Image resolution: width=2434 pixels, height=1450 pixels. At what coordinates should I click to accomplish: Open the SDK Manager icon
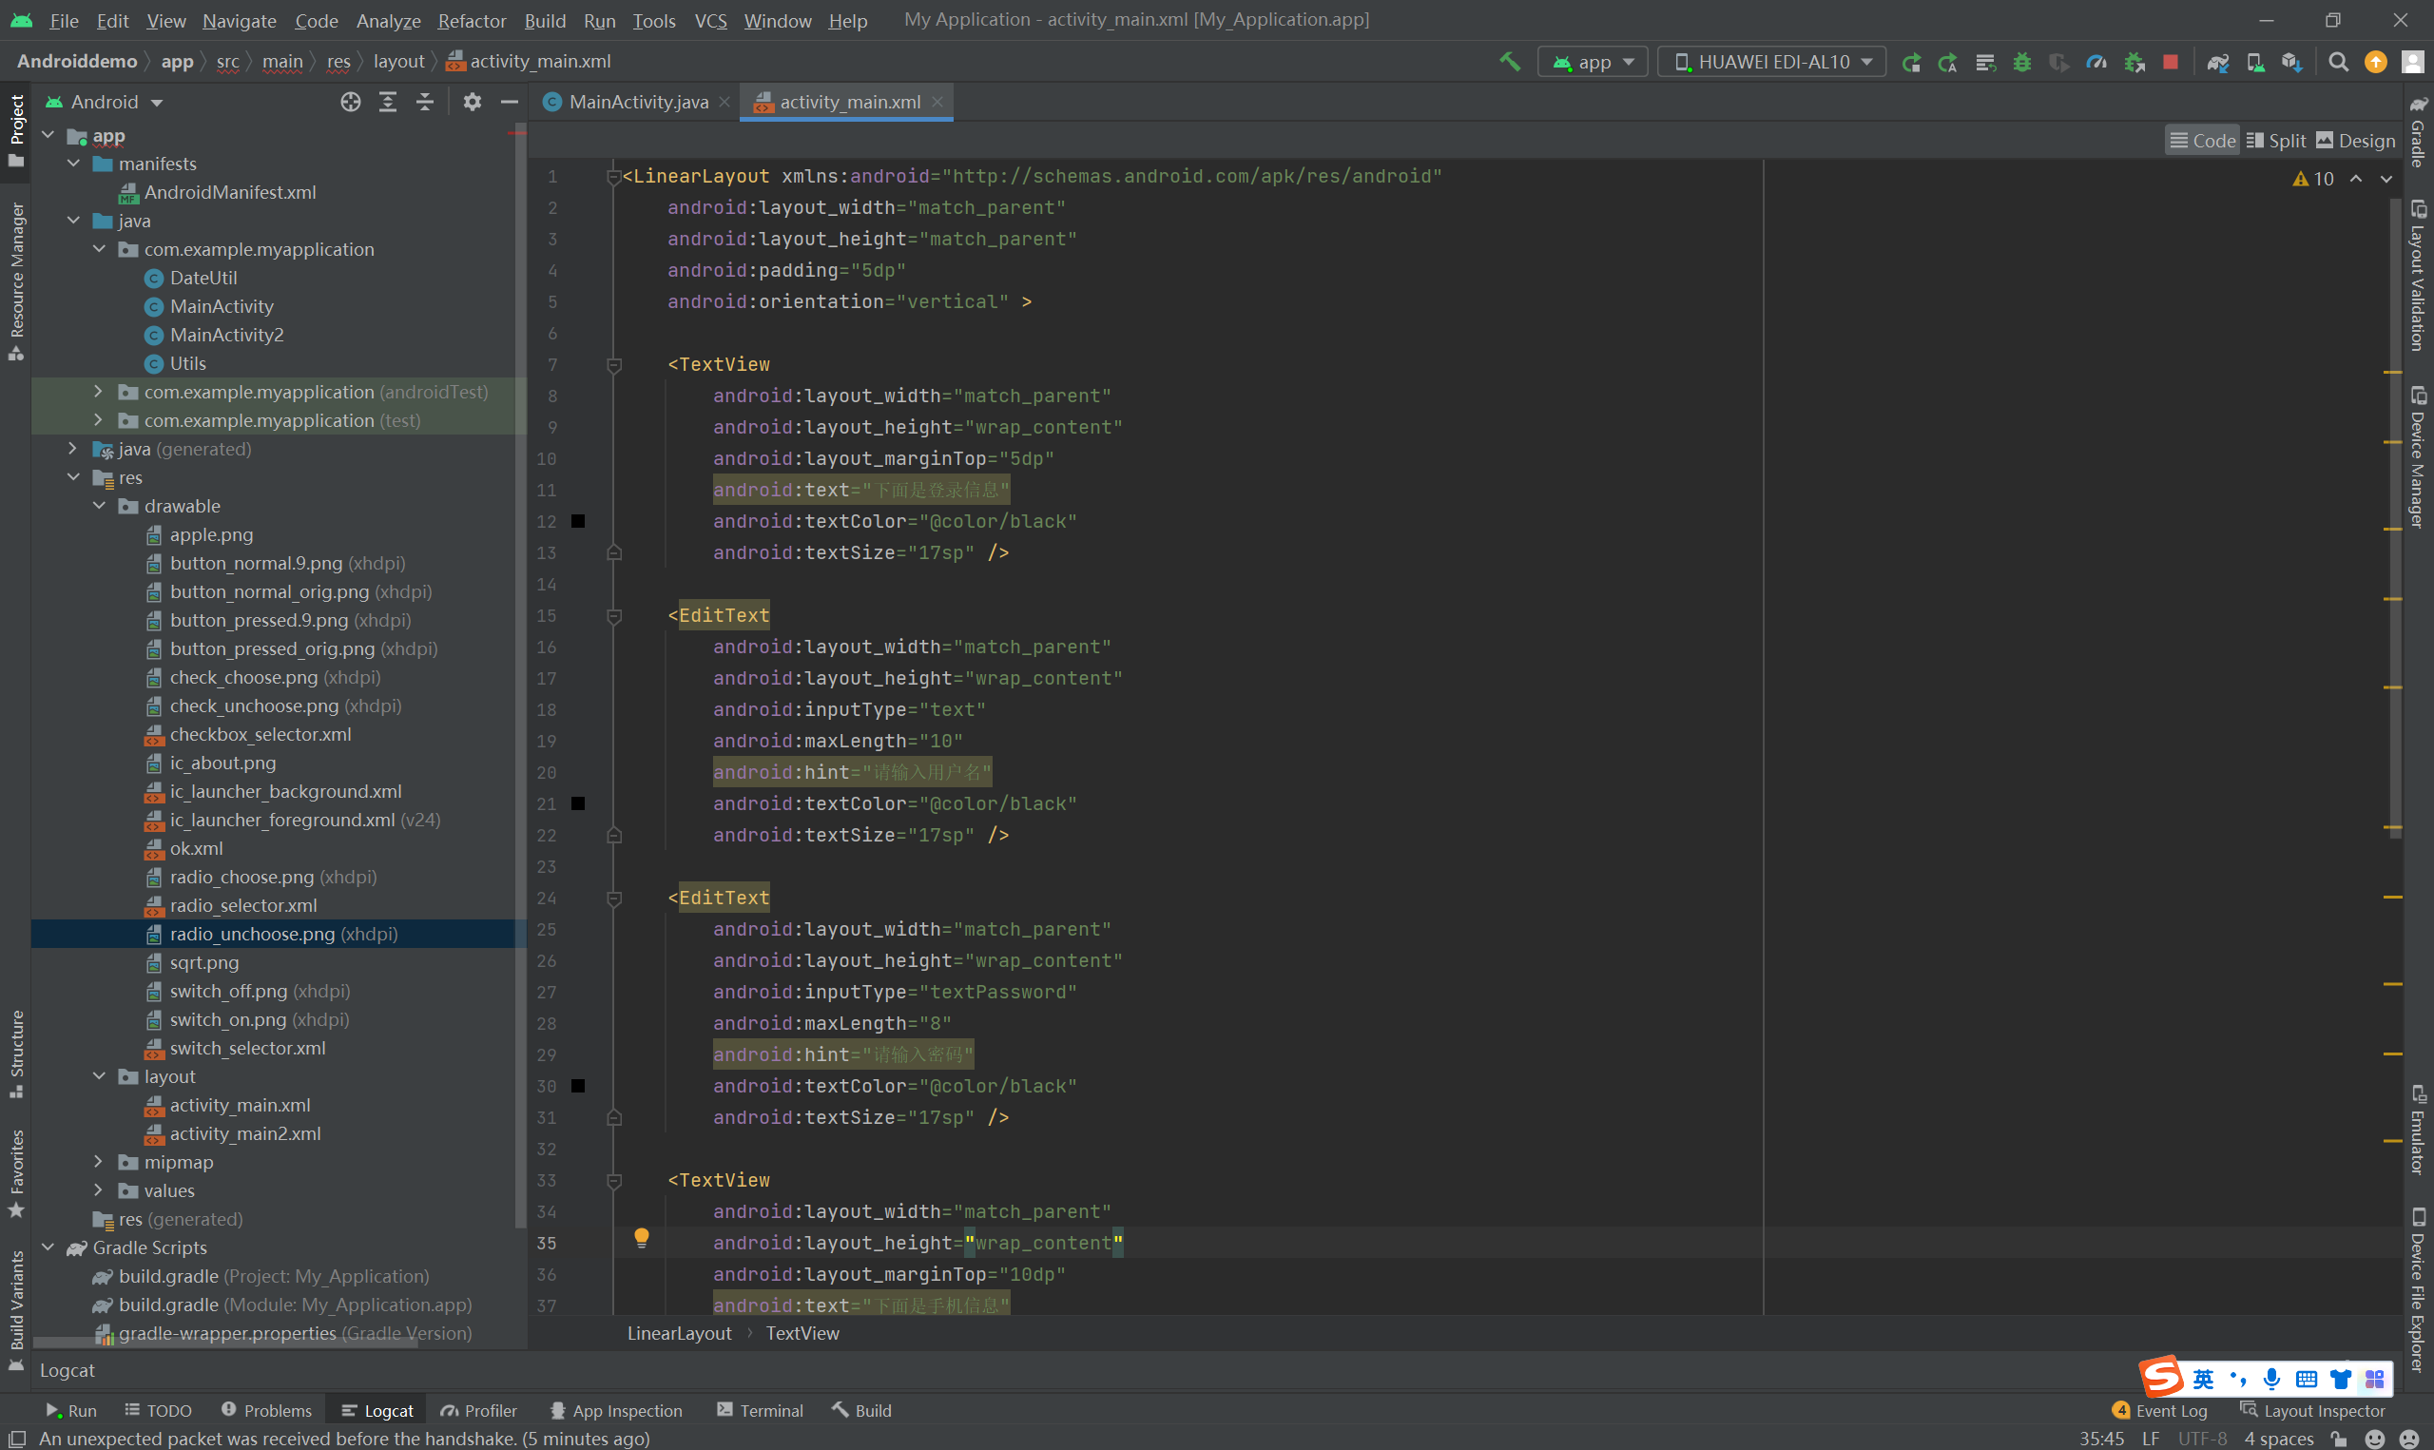coord(2291,62)
